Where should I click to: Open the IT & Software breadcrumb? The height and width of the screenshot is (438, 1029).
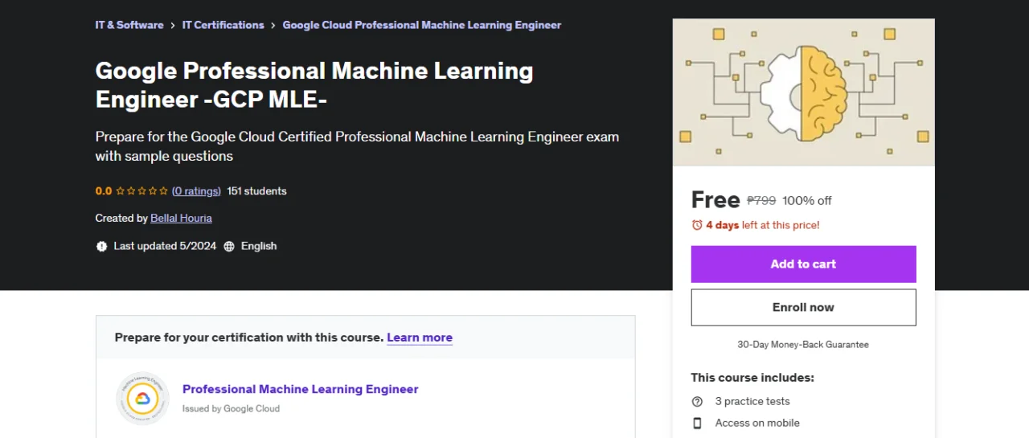click(129, 25)
